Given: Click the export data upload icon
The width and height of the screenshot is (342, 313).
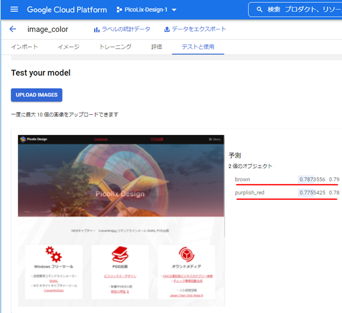Looking at the screenshot, I should click(167, 29).
